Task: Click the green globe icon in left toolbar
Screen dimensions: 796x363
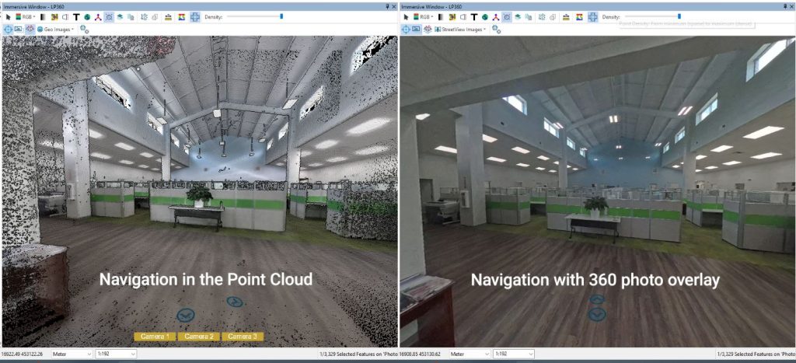Action: coord(87,16)
